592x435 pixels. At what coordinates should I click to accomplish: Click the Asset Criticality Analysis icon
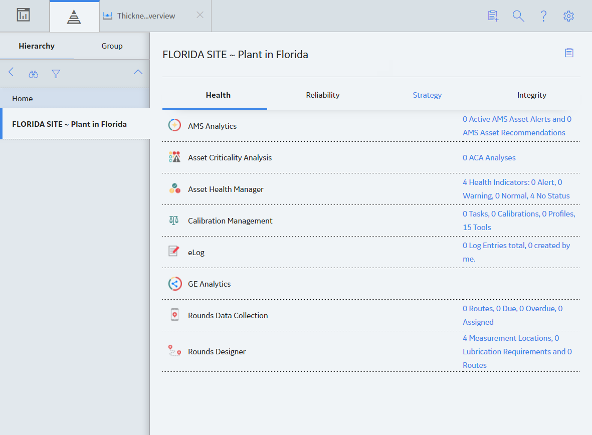tap(174, 157)
